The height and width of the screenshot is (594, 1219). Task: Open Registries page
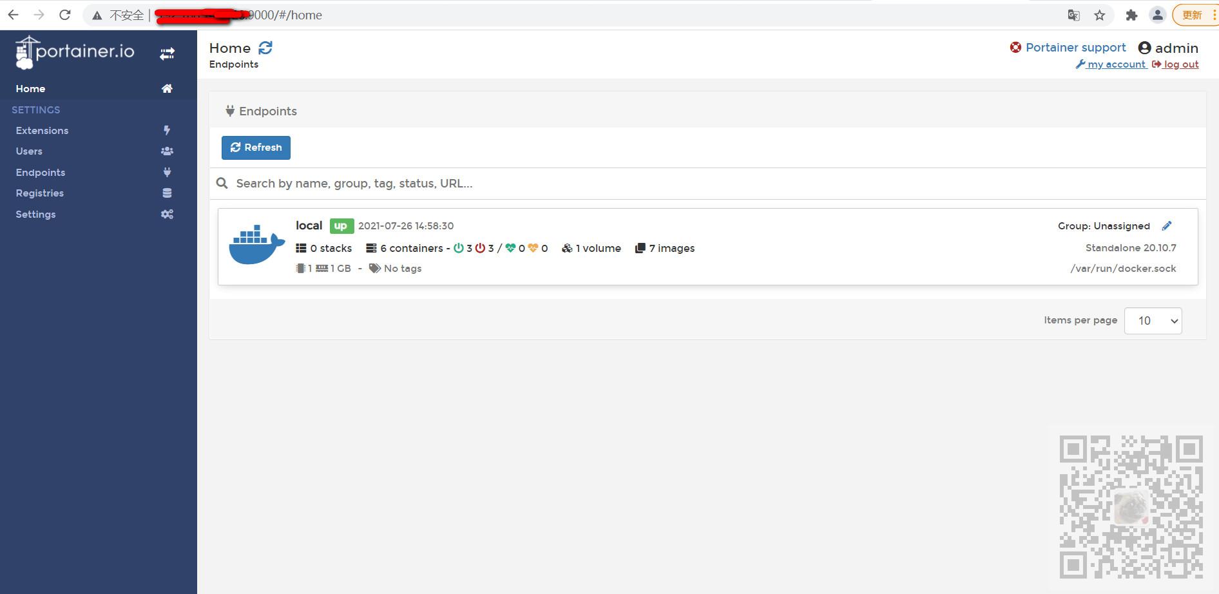click(x=39, y=193)
